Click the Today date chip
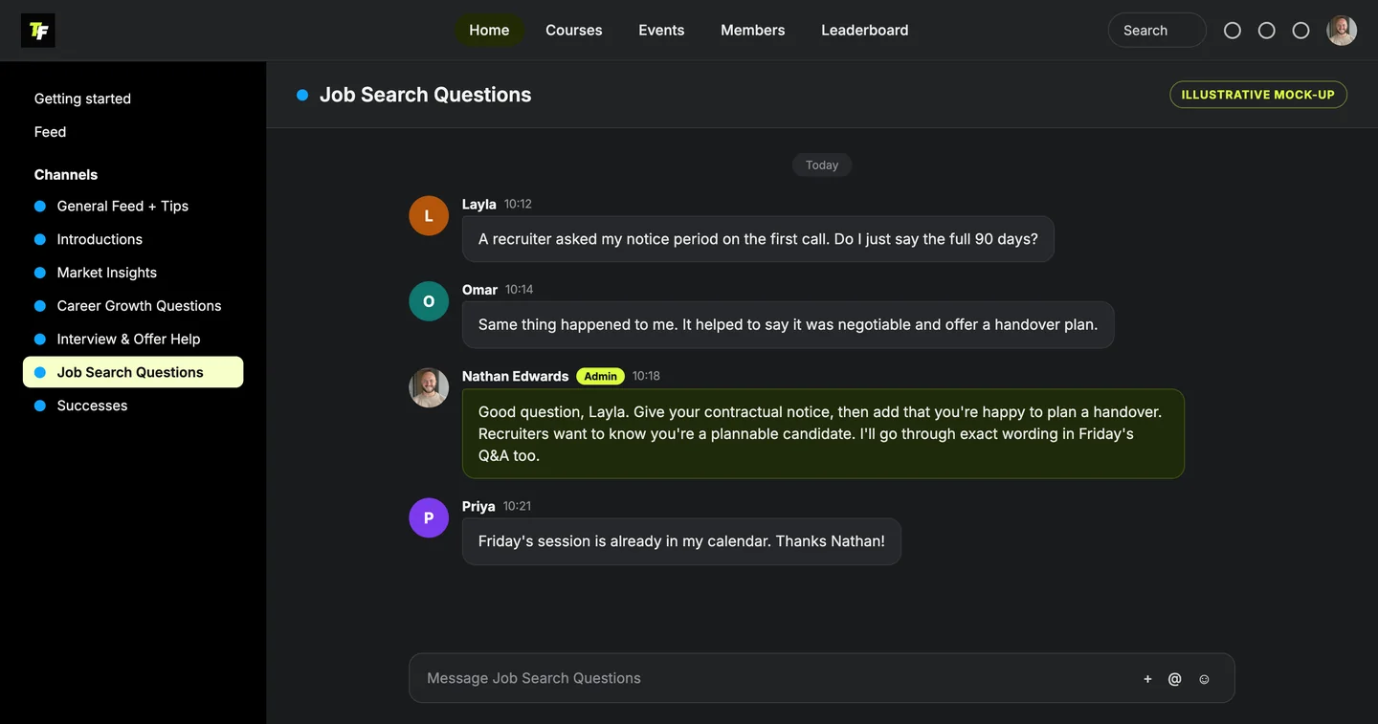This screenshot has width=1378, height=724. 822,165
